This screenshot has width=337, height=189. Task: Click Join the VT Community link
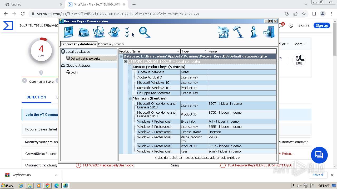[42, 114]
